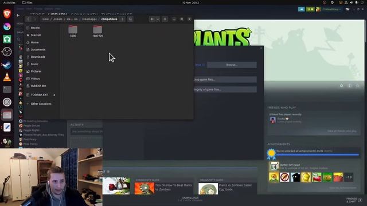The height and width of the screenshot is (206, 367).
Task: Close the Steam properties dialog
Action: click(x=261, y=48)
